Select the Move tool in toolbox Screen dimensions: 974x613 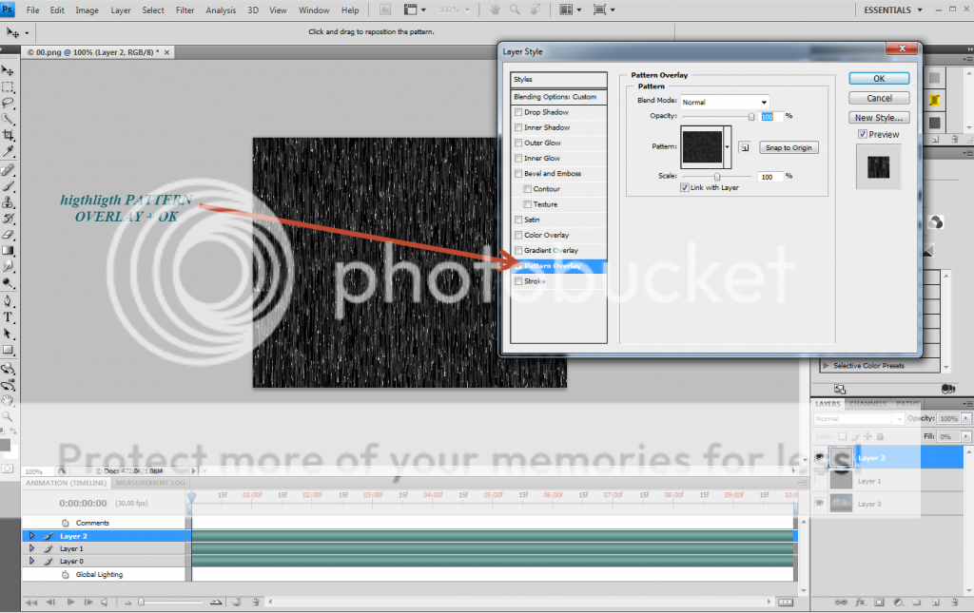(8, 71)
